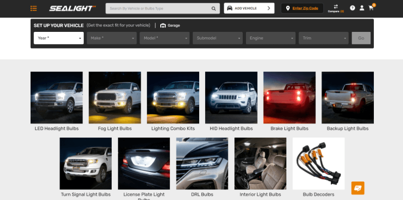Expand the Submodel dropdown
Screen dimensions: 403x200
click(218, 38)
